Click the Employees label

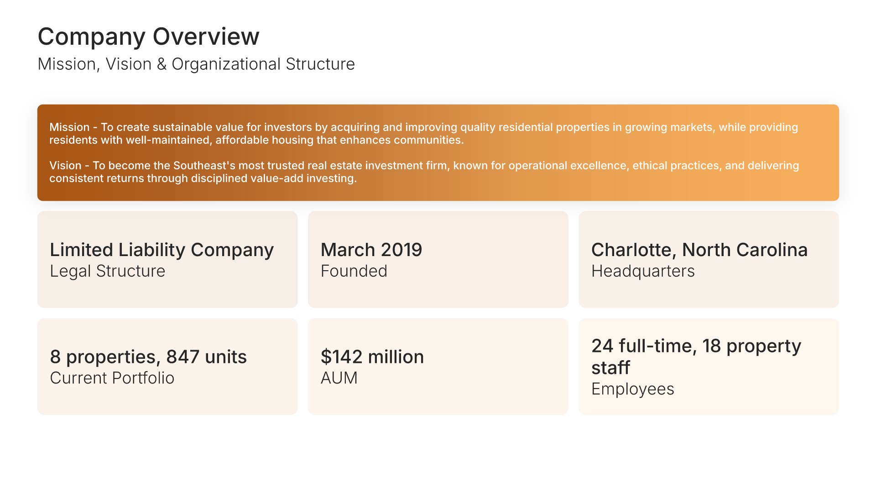[x=632, y=389]
